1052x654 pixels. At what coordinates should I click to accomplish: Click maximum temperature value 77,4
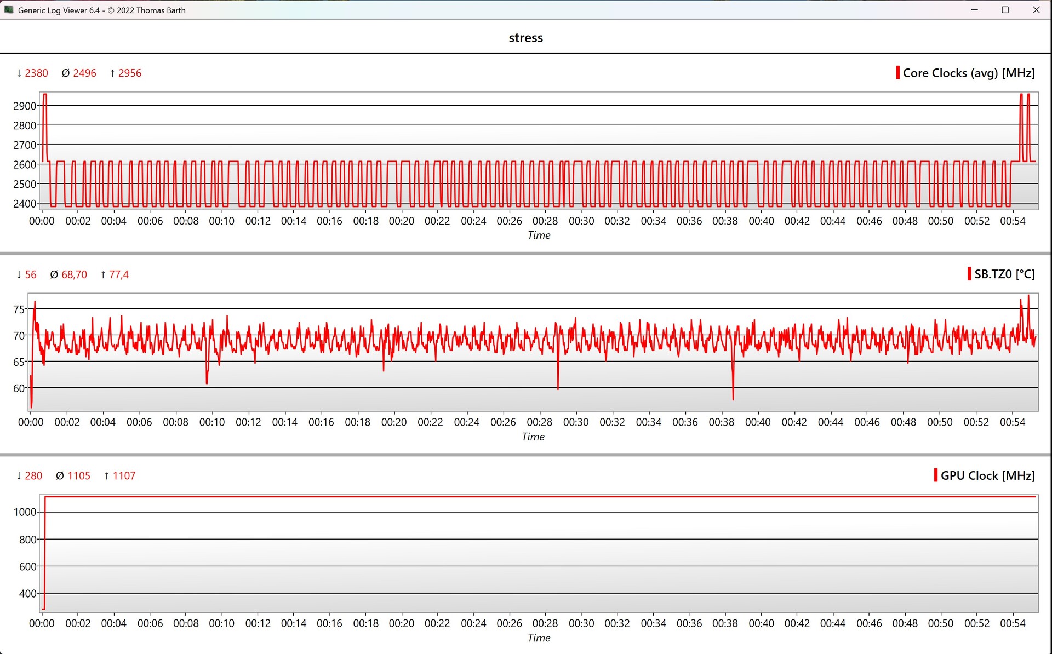(118, 274)
